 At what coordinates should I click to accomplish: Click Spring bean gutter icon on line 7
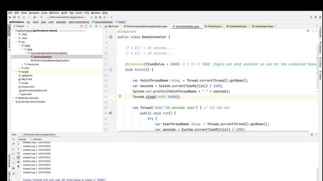coord(111,37)
